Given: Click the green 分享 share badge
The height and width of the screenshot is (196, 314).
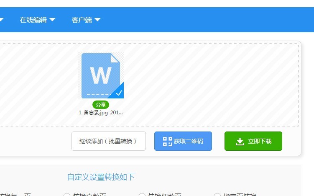Looking at the screenshot, I should pyautogui.click(x=101, y=105).
